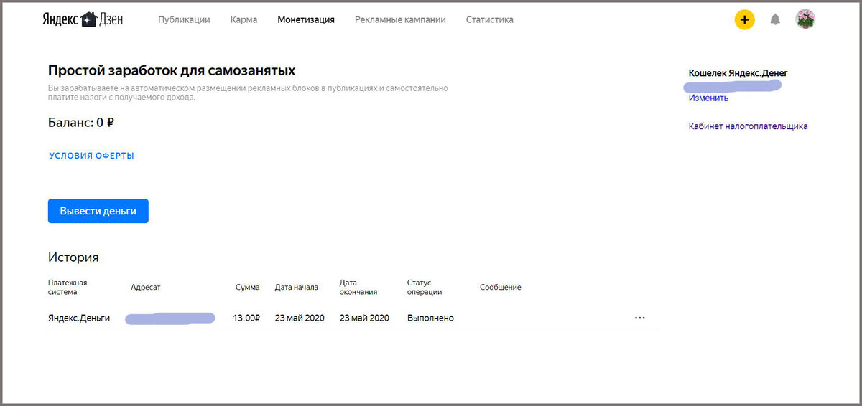Click the Статус операции column header

pos(425,287)
